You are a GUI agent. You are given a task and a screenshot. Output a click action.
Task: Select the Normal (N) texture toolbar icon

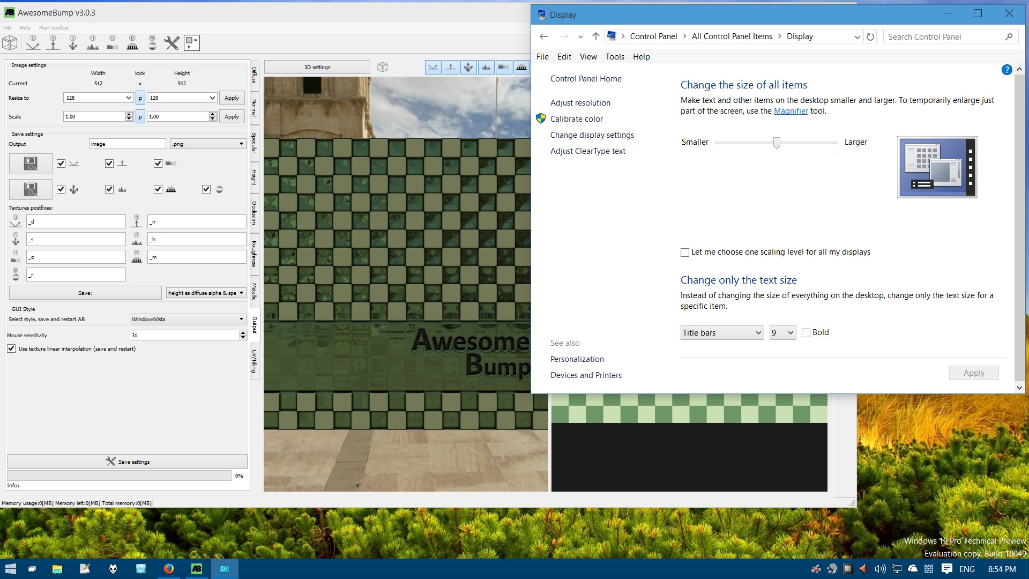click(x=53, y=43)
